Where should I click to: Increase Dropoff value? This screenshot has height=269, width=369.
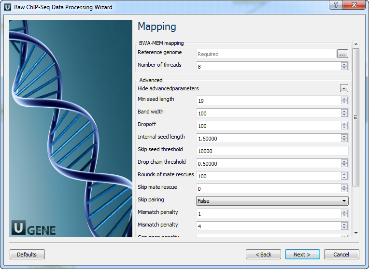tap(344, 124)
